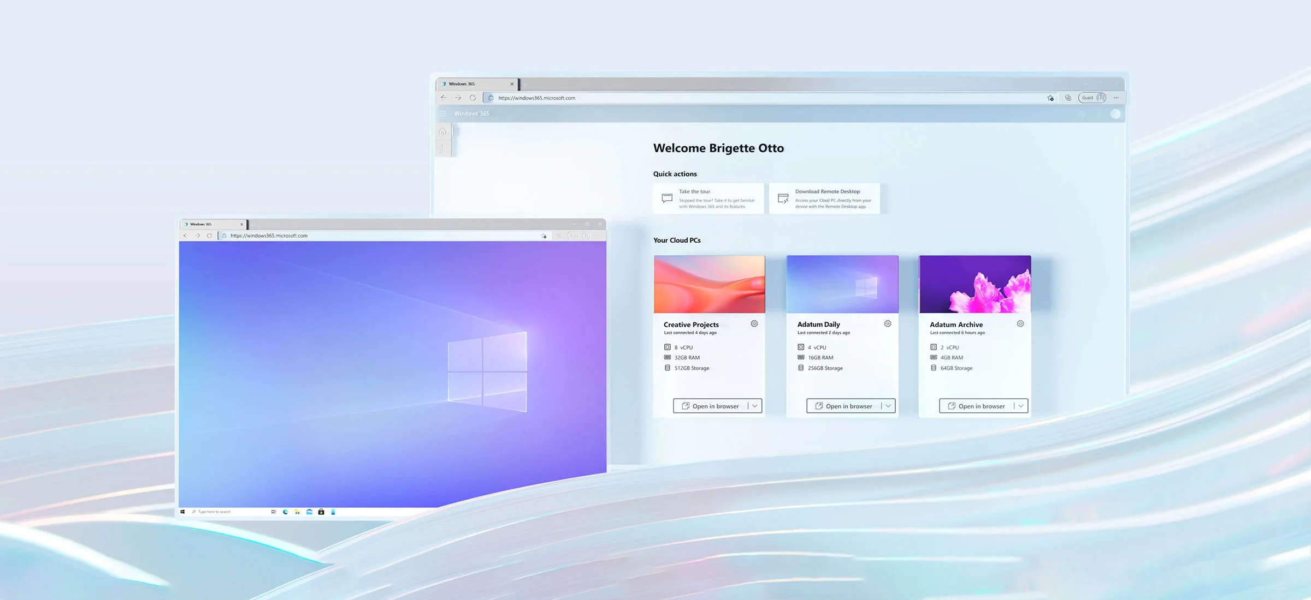Go back in the large Windows 365 browser window
The height and width of the screenshot is (600, 1311).
pyautogui.click(x=444, y=98)
